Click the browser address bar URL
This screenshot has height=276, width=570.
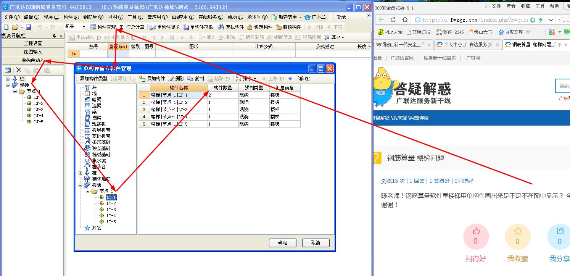pyautogui.click(x=475, y=20)
